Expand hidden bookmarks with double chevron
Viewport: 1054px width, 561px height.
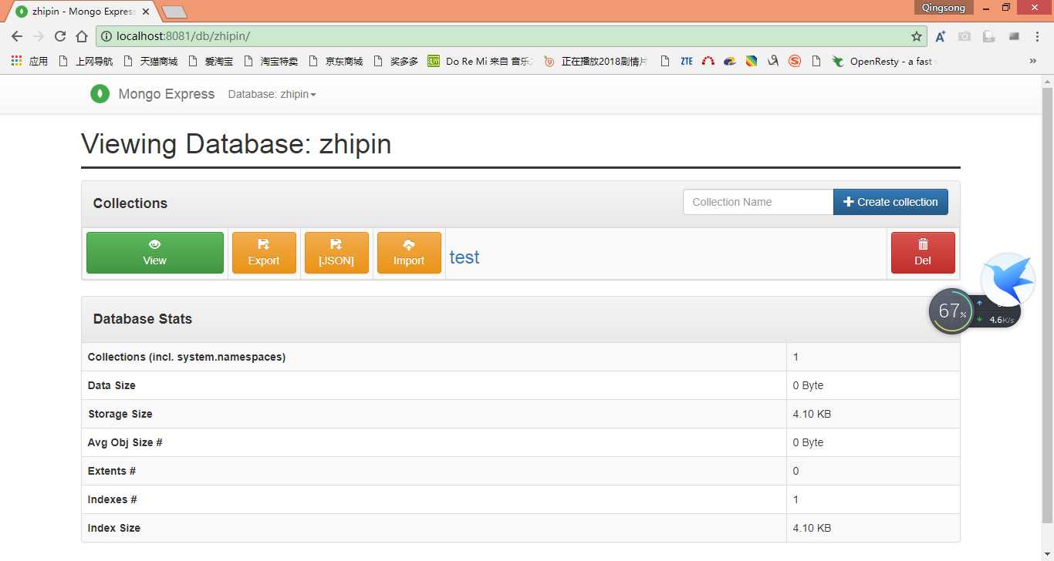tap(1033, 61)
